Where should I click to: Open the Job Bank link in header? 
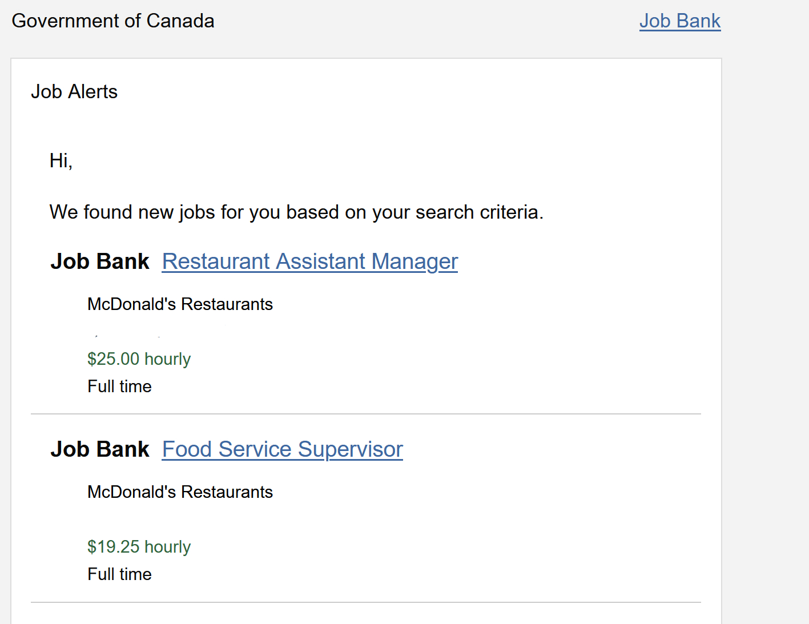679,21
